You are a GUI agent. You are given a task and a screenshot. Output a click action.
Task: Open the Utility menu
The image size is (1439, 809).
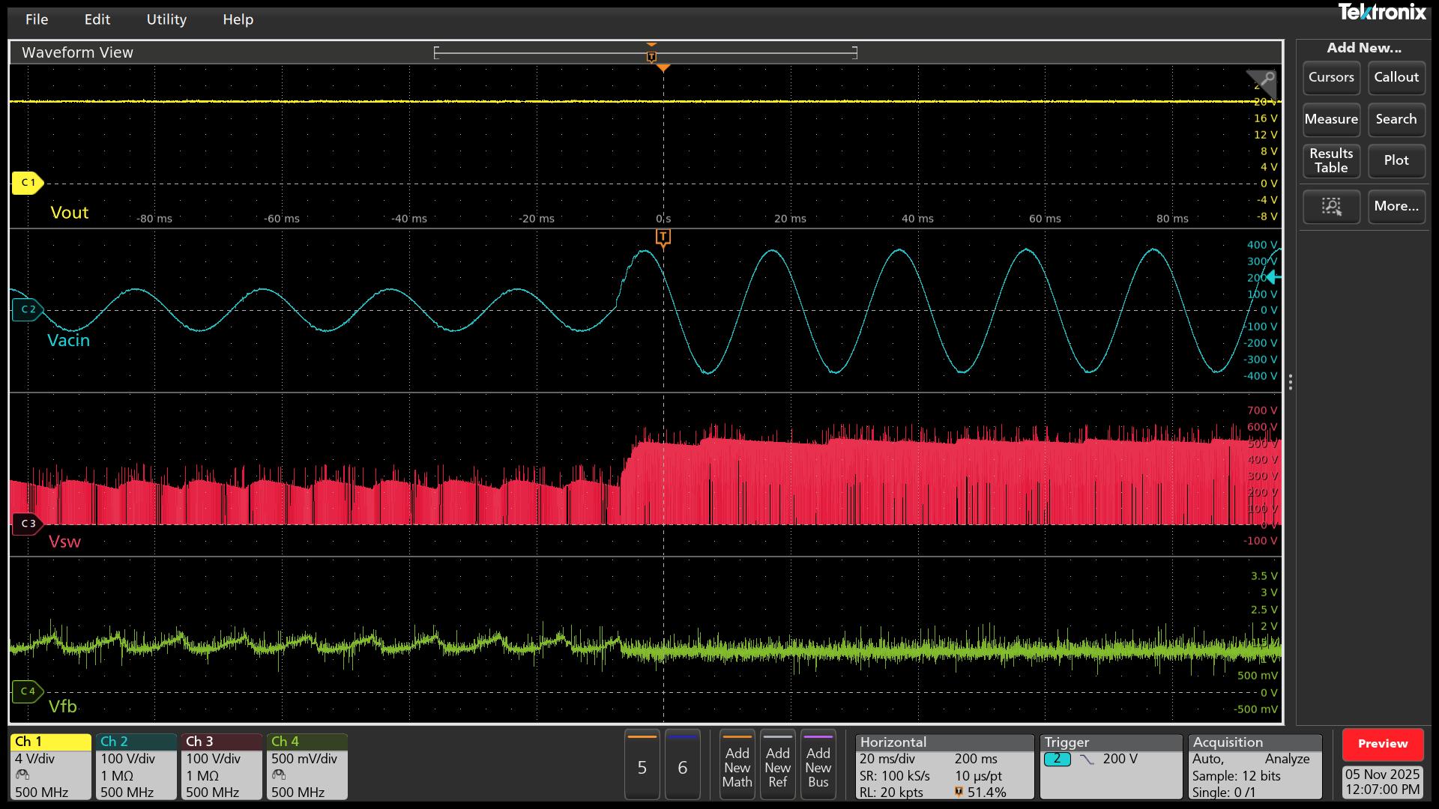[x=166, y=19]
